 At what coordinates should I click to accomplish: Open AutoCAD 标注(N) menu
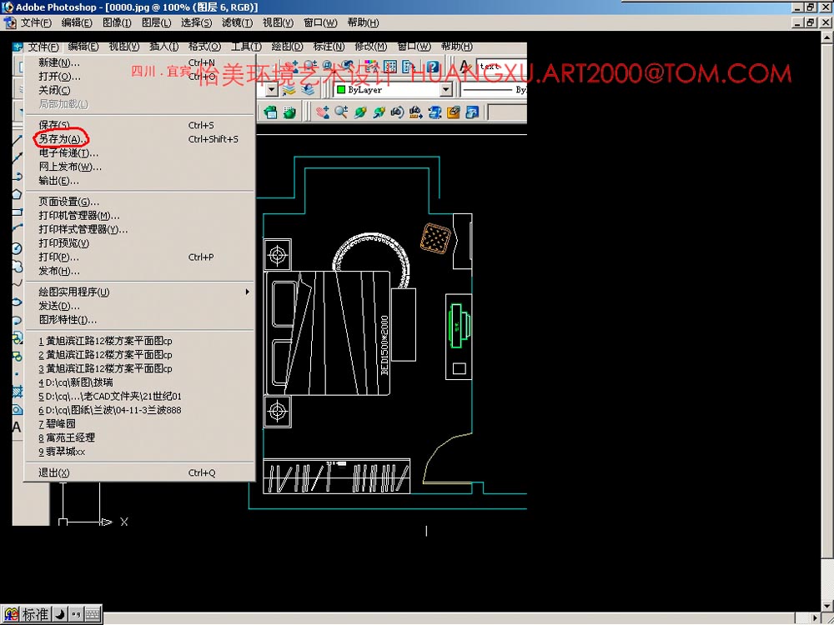coord(329,47)
